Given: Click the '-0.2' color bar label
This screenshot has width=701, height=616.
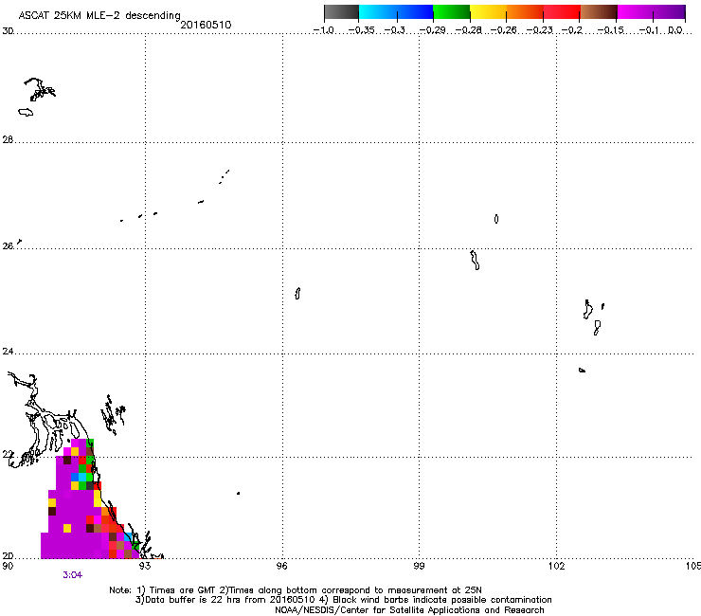Looking at the screenshot, I should 572,30.
